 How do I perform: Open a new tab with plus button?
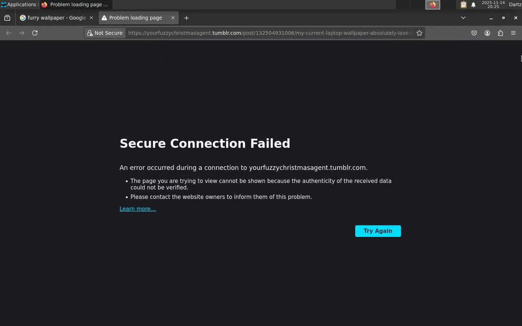[x=186, y=18]
